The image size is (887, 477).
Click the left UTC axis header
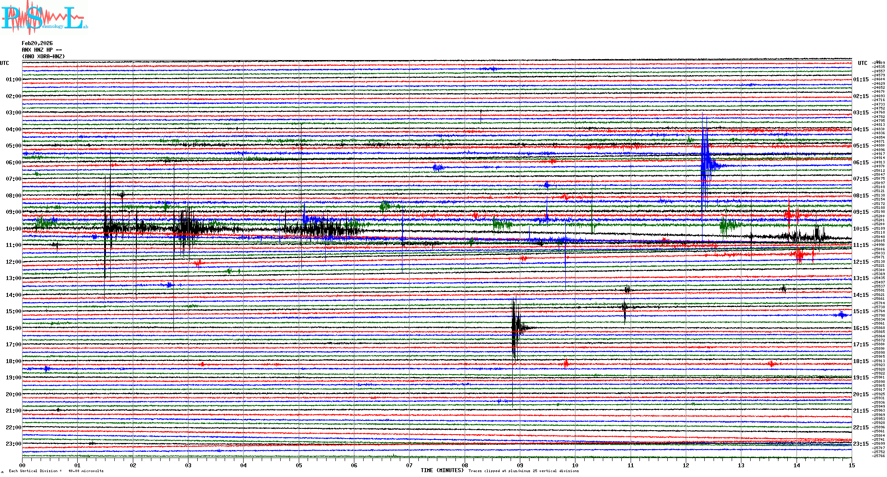tap(4, 63)
